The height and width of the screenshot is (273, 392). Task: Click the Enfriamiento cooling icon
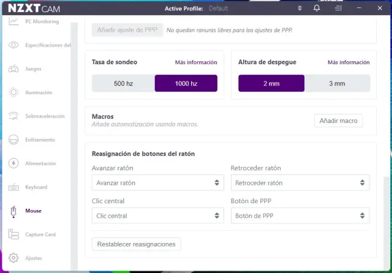click(x=13, y=140)
